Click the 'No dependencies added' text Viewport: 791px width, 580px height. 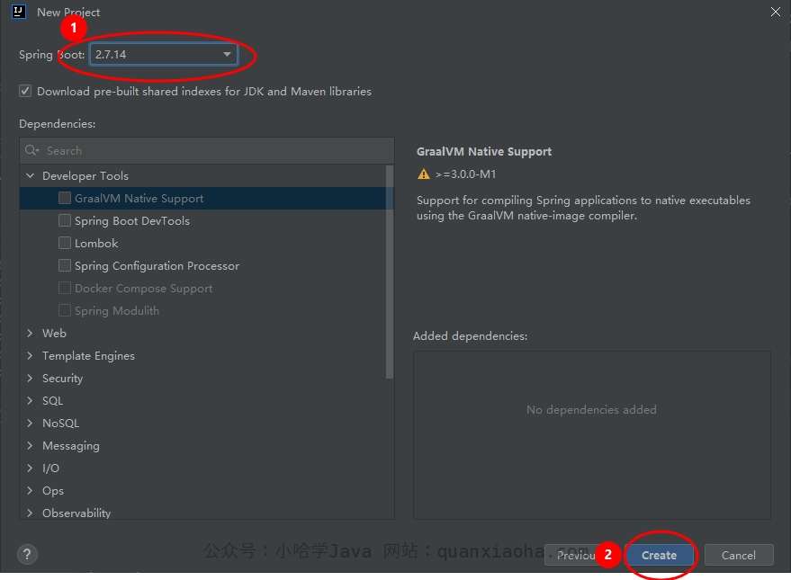tap(591, 409)
